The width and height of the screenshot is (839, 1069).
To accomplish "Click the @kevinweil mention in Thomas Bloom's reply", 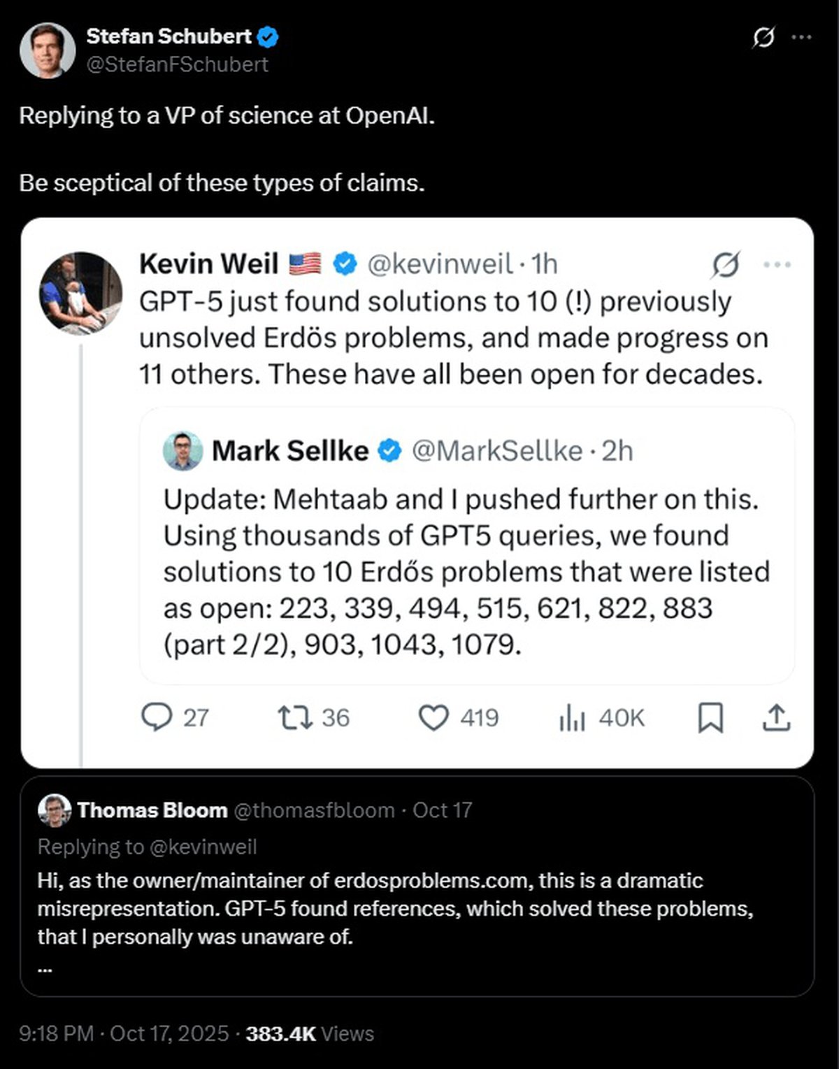I will 203,847.
